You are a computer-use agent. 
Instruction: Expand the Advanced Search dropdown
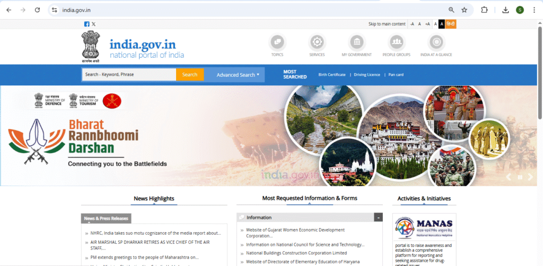point(238,75)
